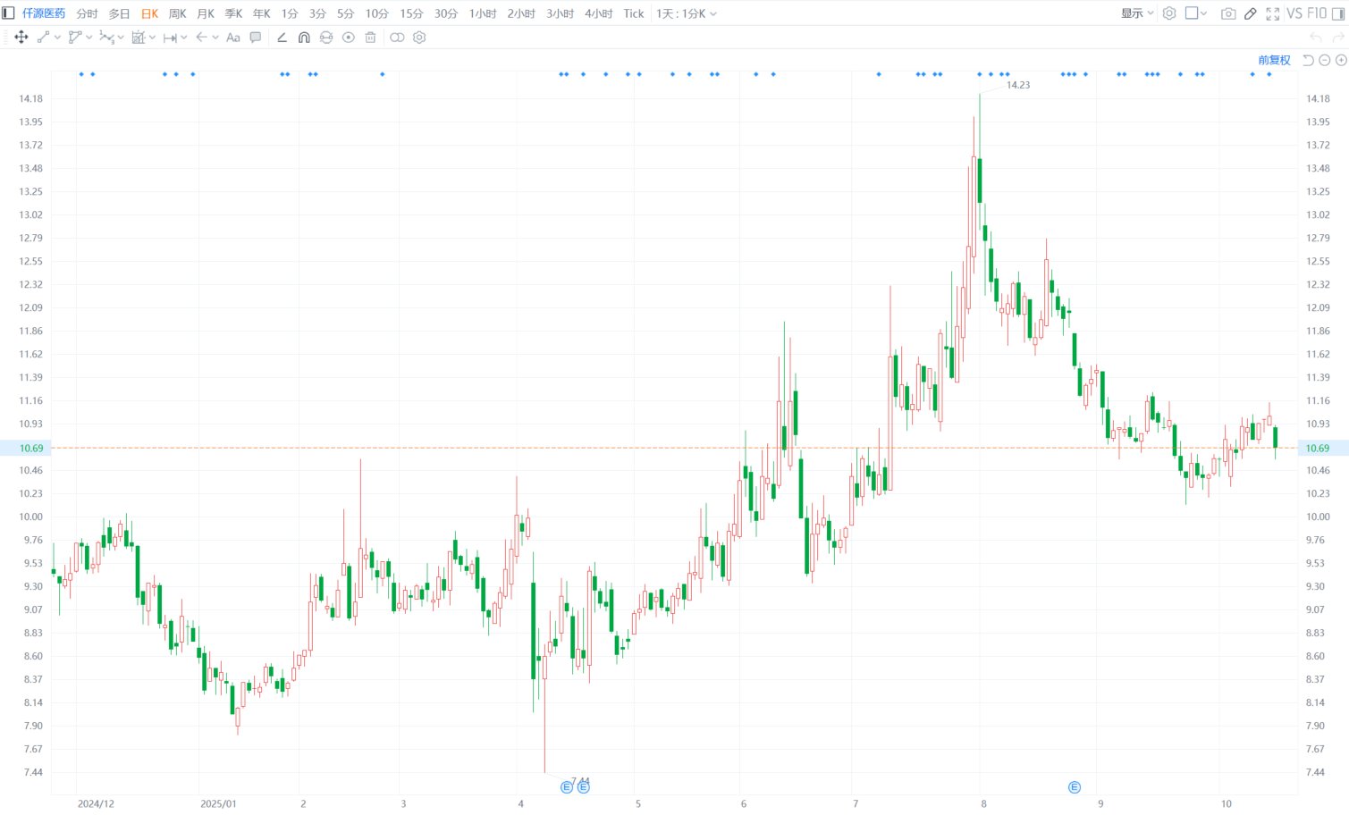
Task: Click the 14.23 high price label
Action: pos(1018,85)
